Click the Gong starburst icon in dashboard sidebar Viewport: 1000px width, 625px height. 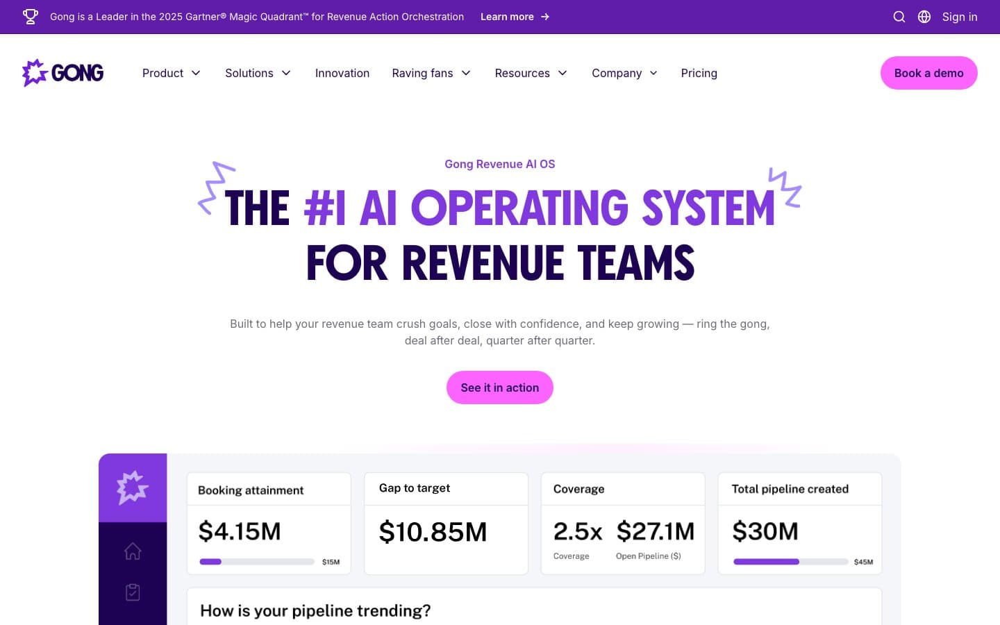(133, 487)
